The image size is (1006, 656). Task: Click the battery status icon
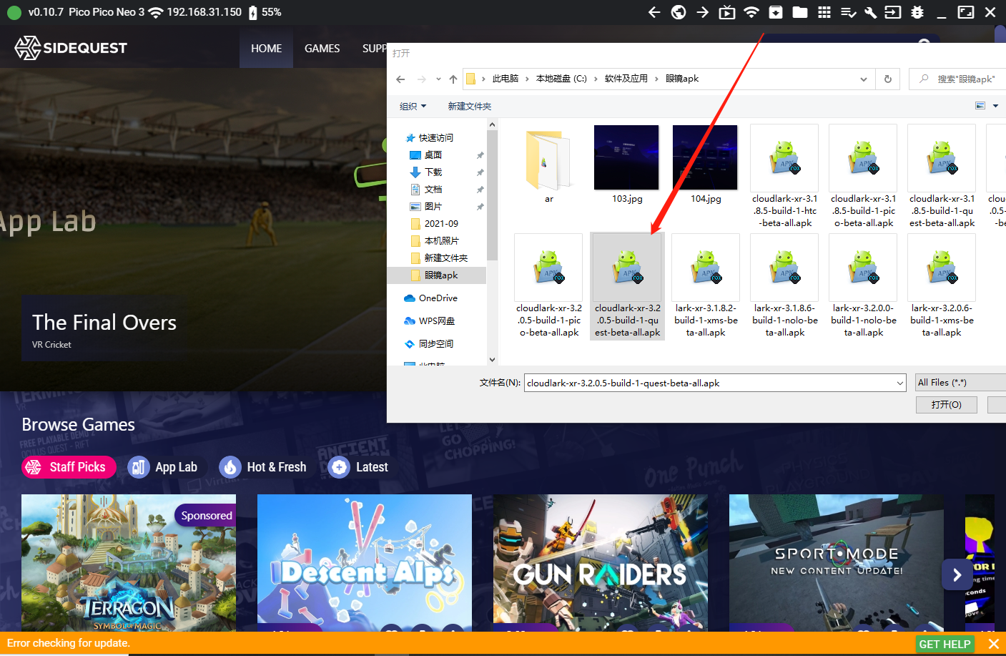[252, 12]
